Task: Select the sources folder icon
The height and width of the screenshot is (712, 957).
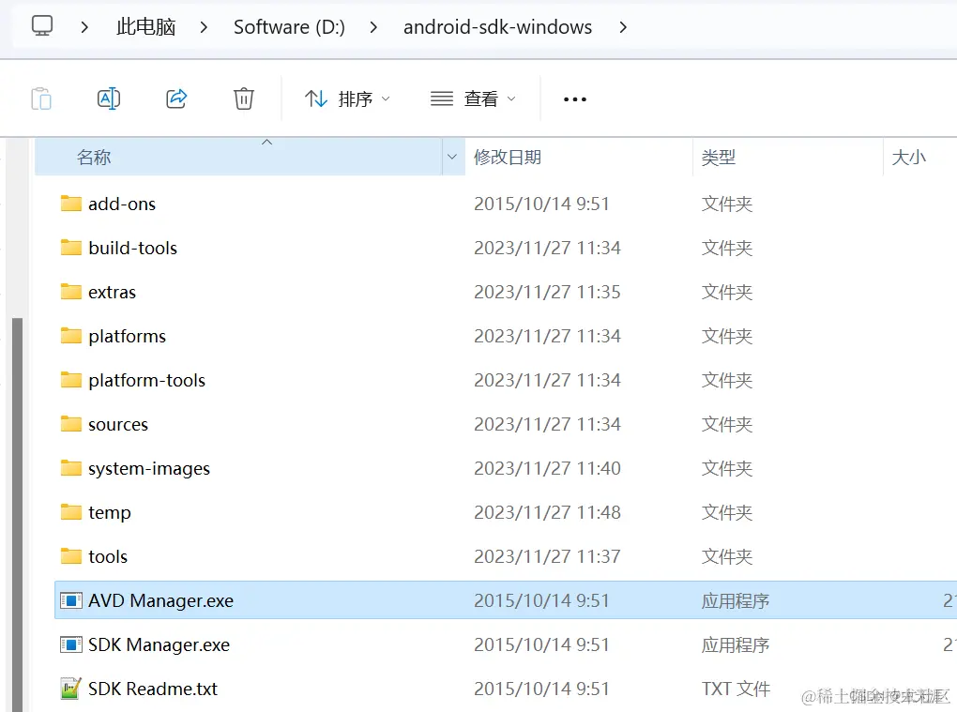Action: pyautogui.click(x=70, y=423)
